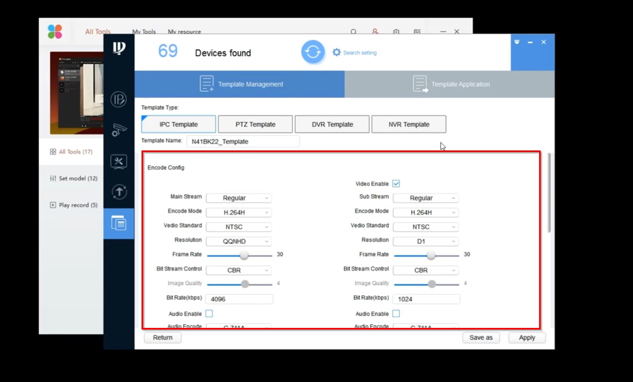Switch to the Template Management tab

tap(240, 84)
